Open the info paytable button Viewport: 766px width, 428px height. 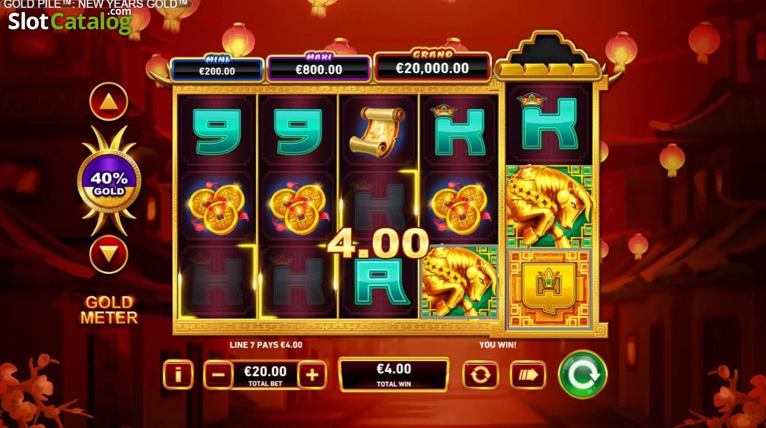tap(178, 374)
